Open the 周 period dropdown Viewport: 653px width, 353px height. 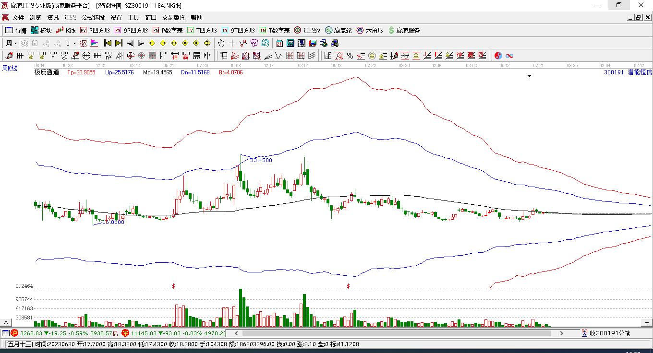[x=11, y=43]
